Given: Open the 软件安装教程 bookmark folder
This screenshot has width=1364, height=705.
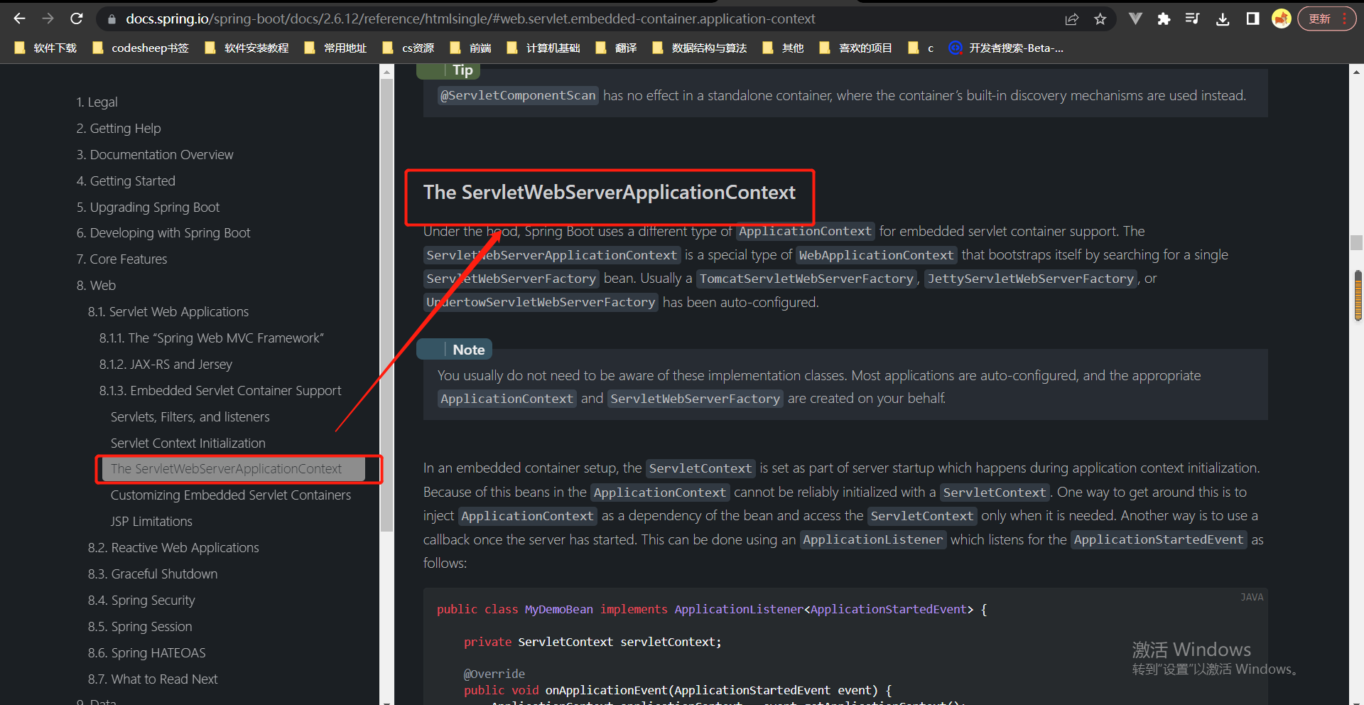Looking at the screenshot, I should click(247, 48).
